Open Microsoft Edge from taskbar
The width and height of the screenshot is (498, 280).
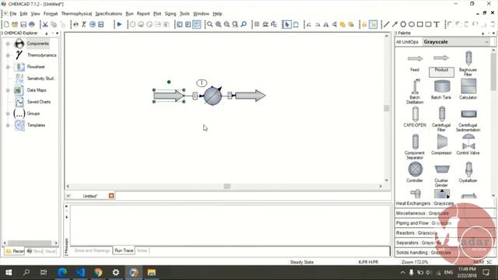[62, 272]
